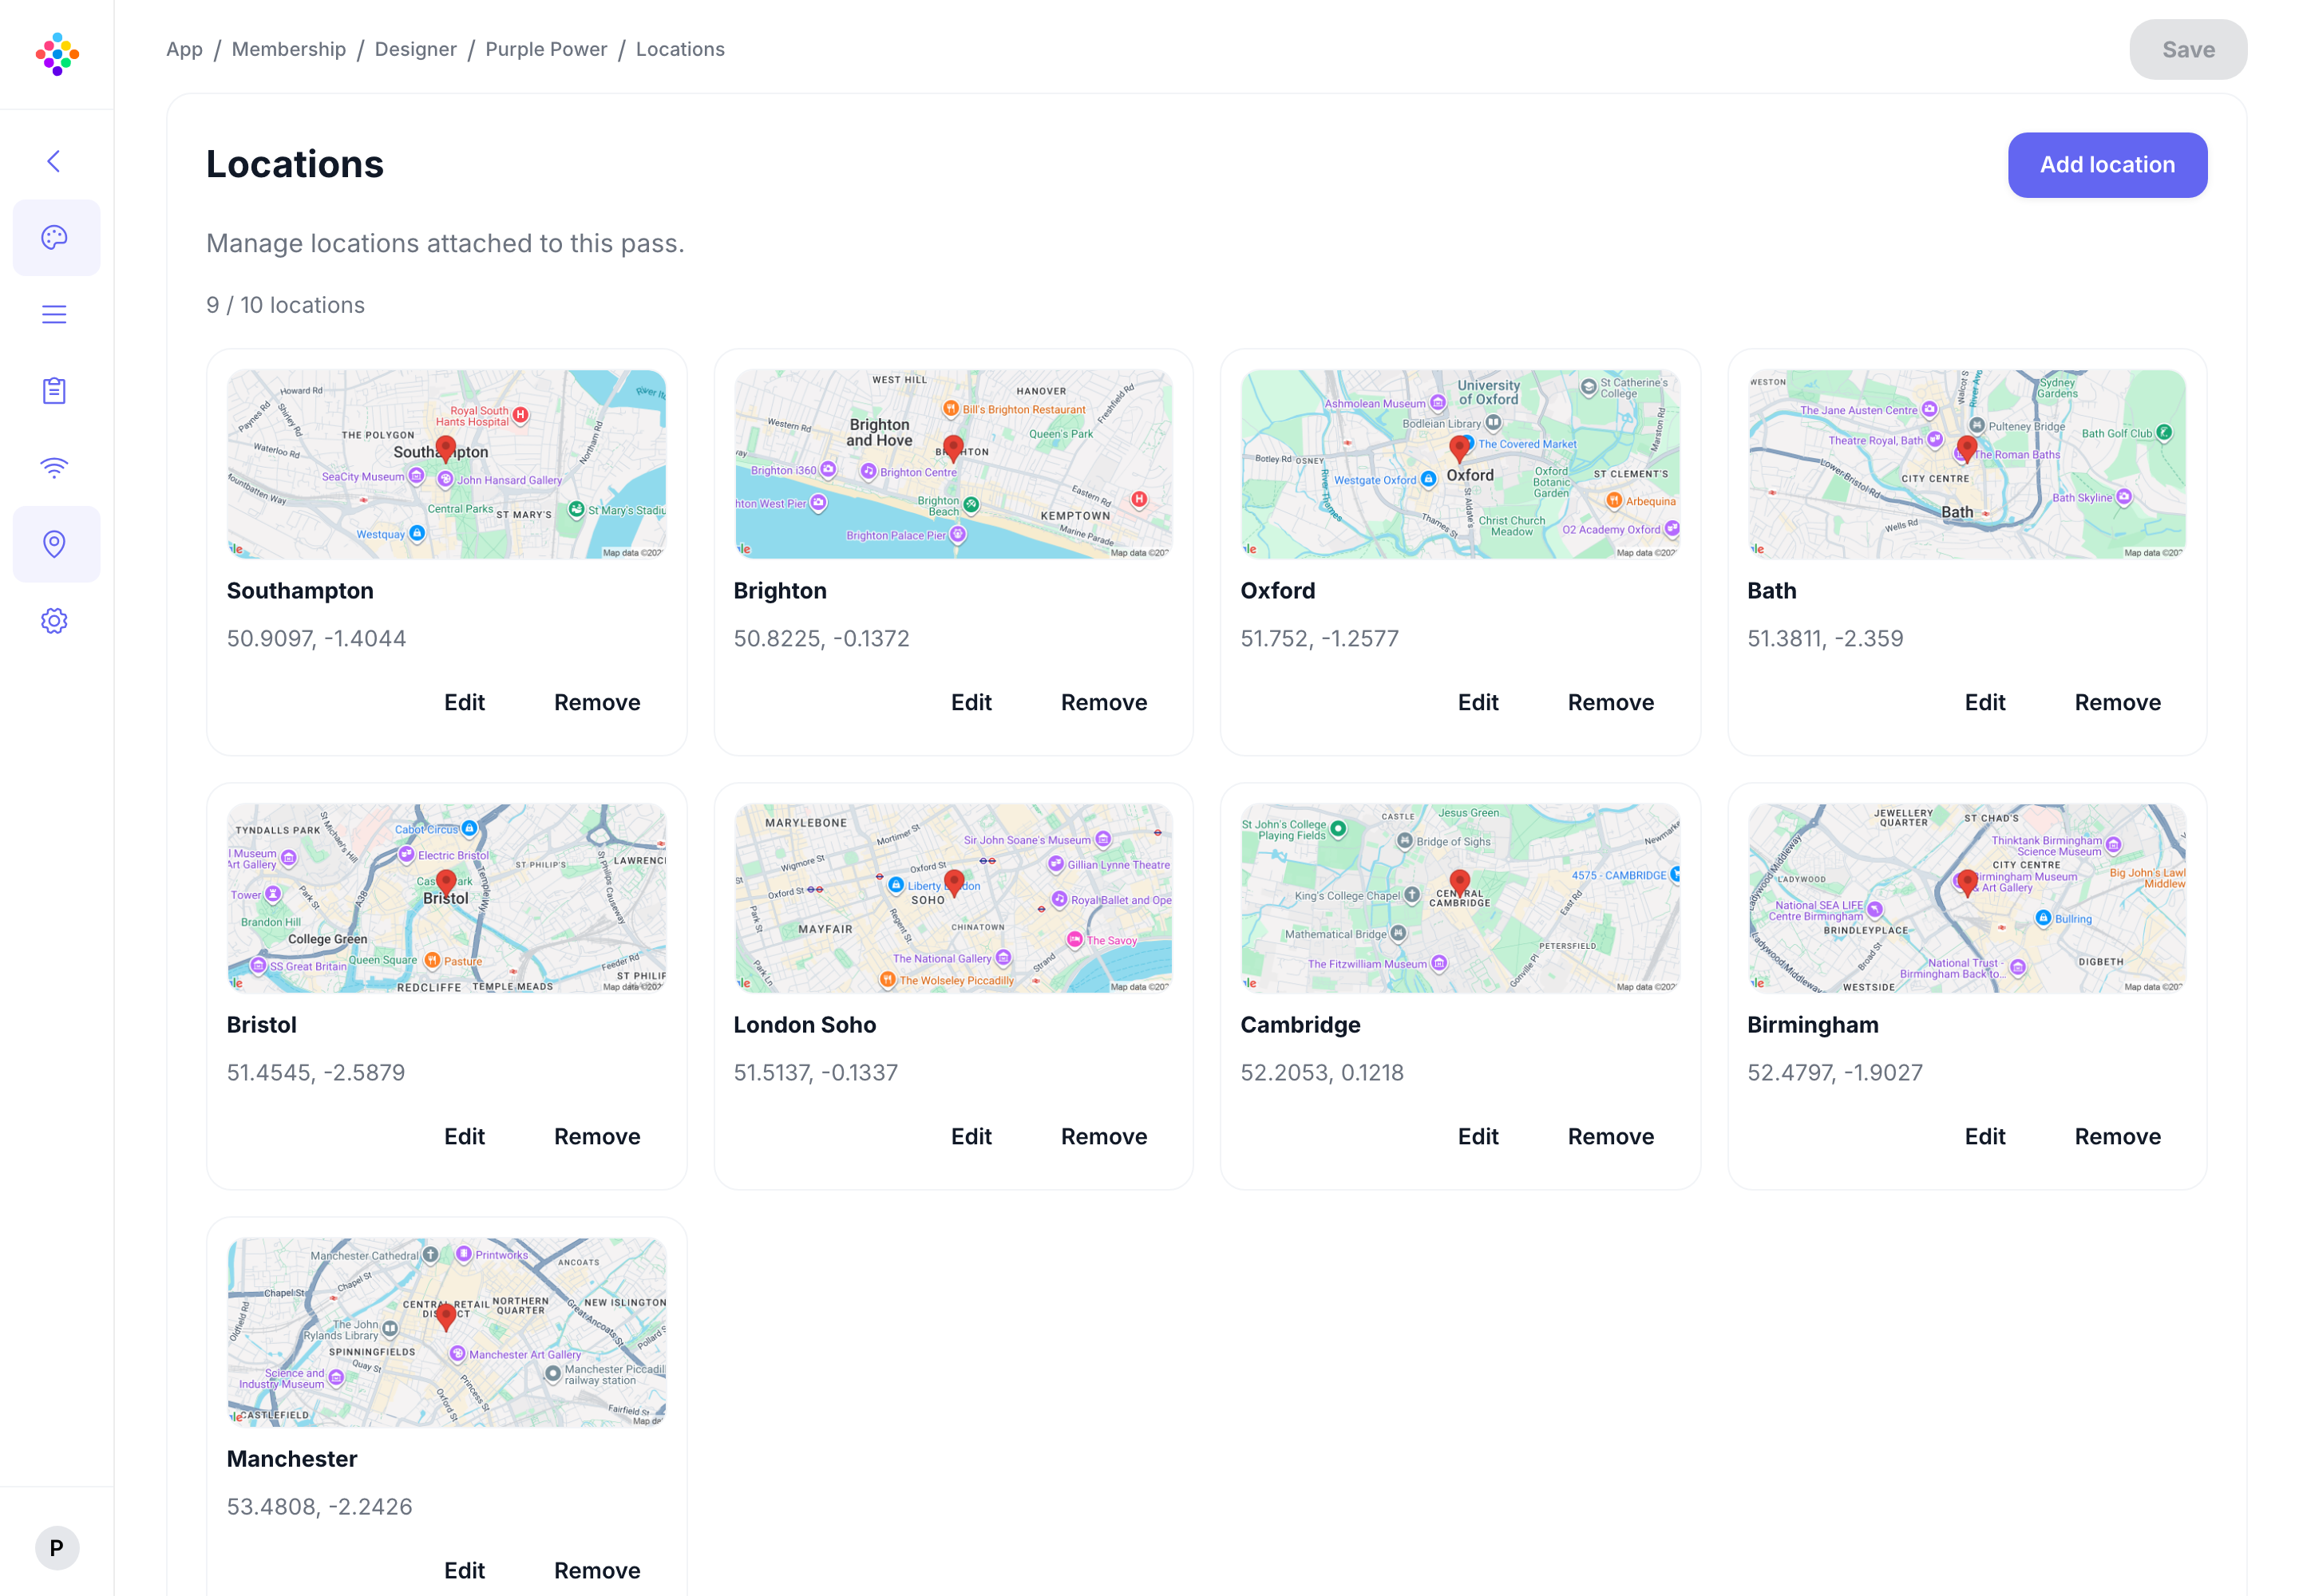Image resolution: width=2299 pixels, height=1596 pixels.
Task: Go to Purple Power breadcrumb
Action: click(x=546, y=49)
